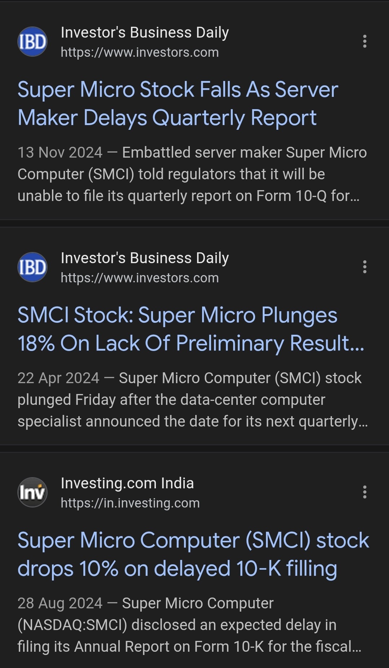Tap the Investor's Business Daily name above the 22 Apr result
Viewport: 389px width, 668px height.
coord(145,258)
